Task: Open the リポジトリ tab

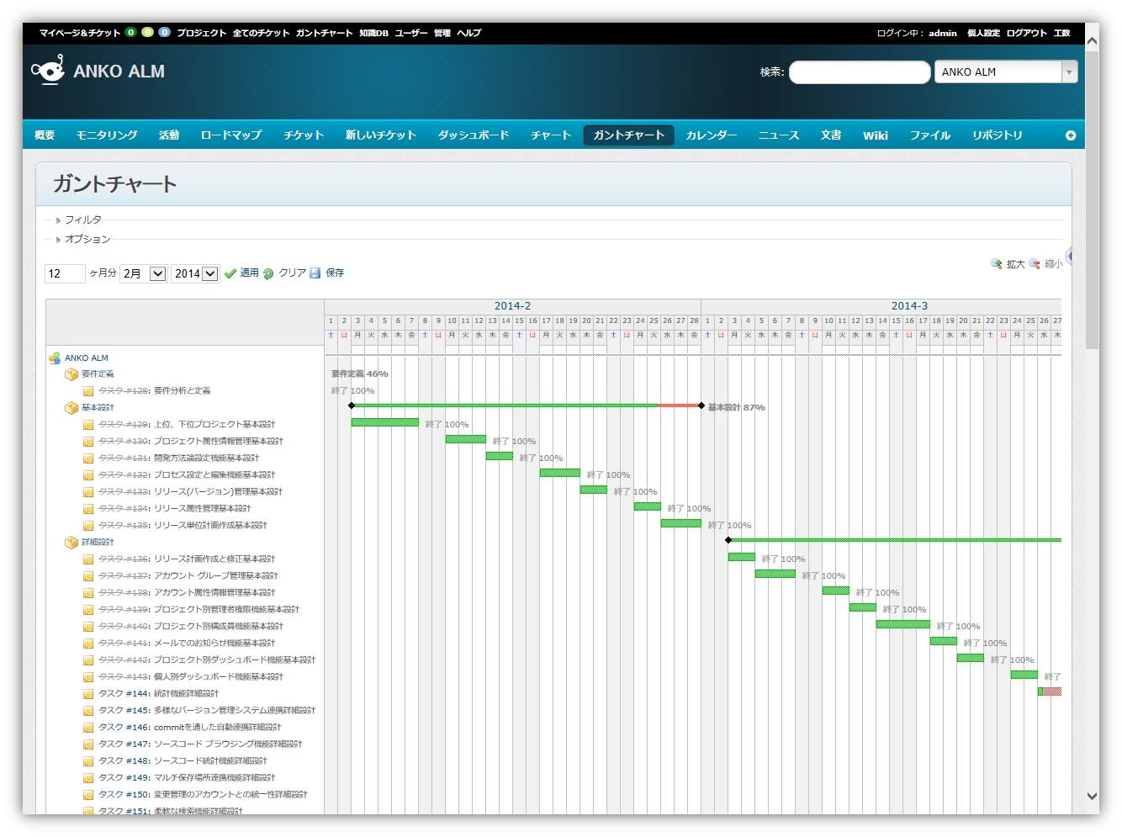Action: 998,135
